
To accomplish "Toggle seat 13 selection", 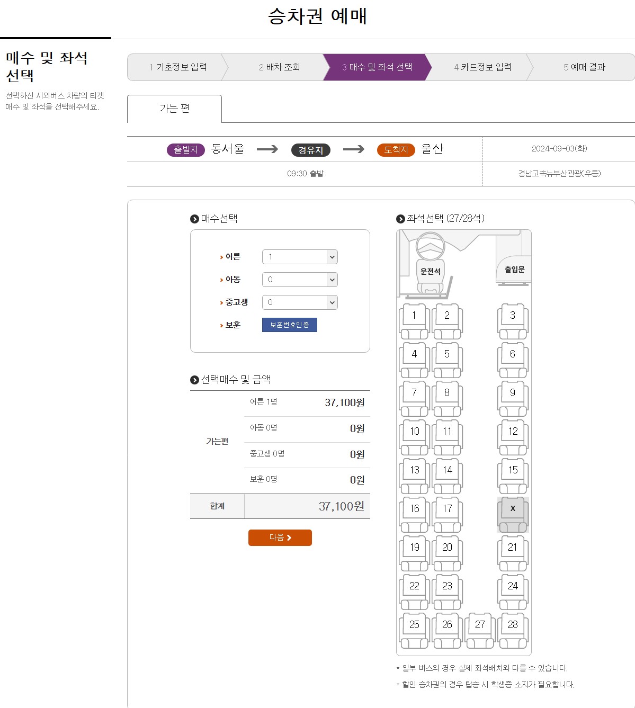I will point(414,470).
